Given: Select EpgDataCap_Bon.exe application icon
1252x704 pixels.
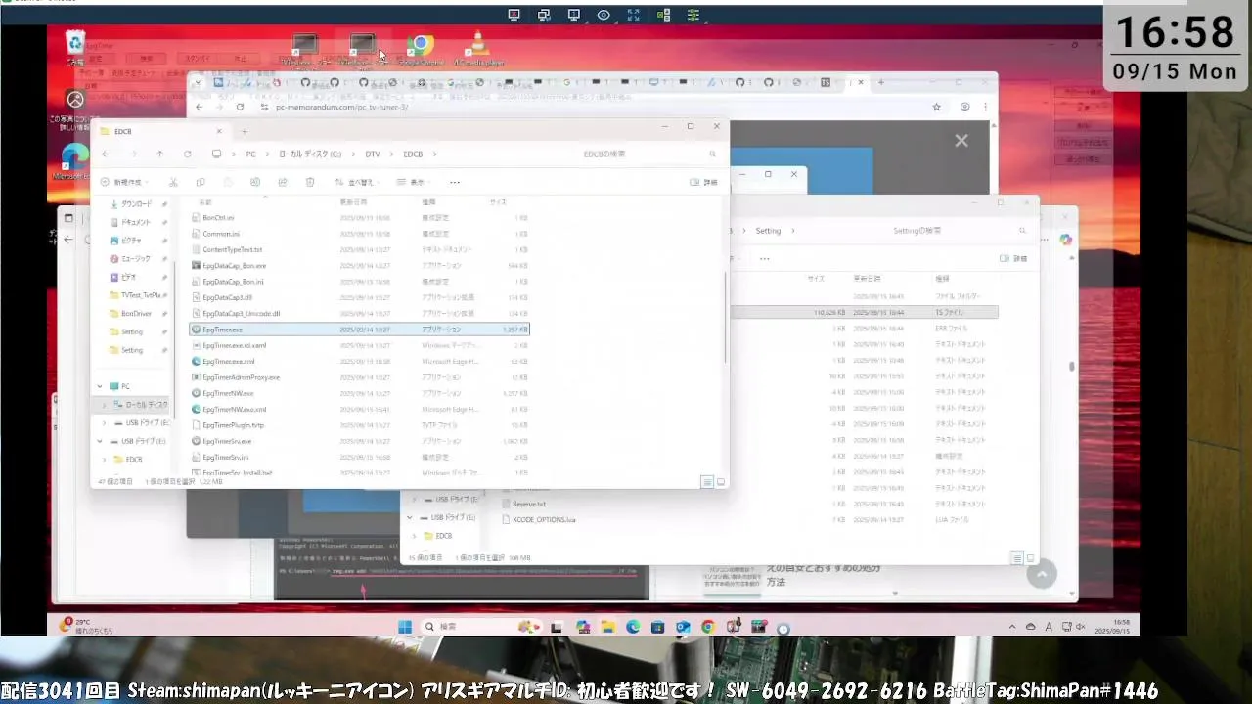Looking at the screenshot, I should 196,266.
